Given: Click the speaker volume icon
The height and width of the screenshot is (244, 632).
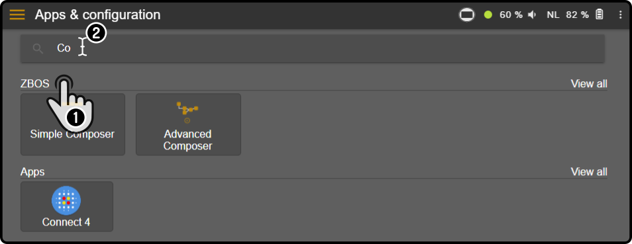Looking at the screenshot, I should 533,15.
